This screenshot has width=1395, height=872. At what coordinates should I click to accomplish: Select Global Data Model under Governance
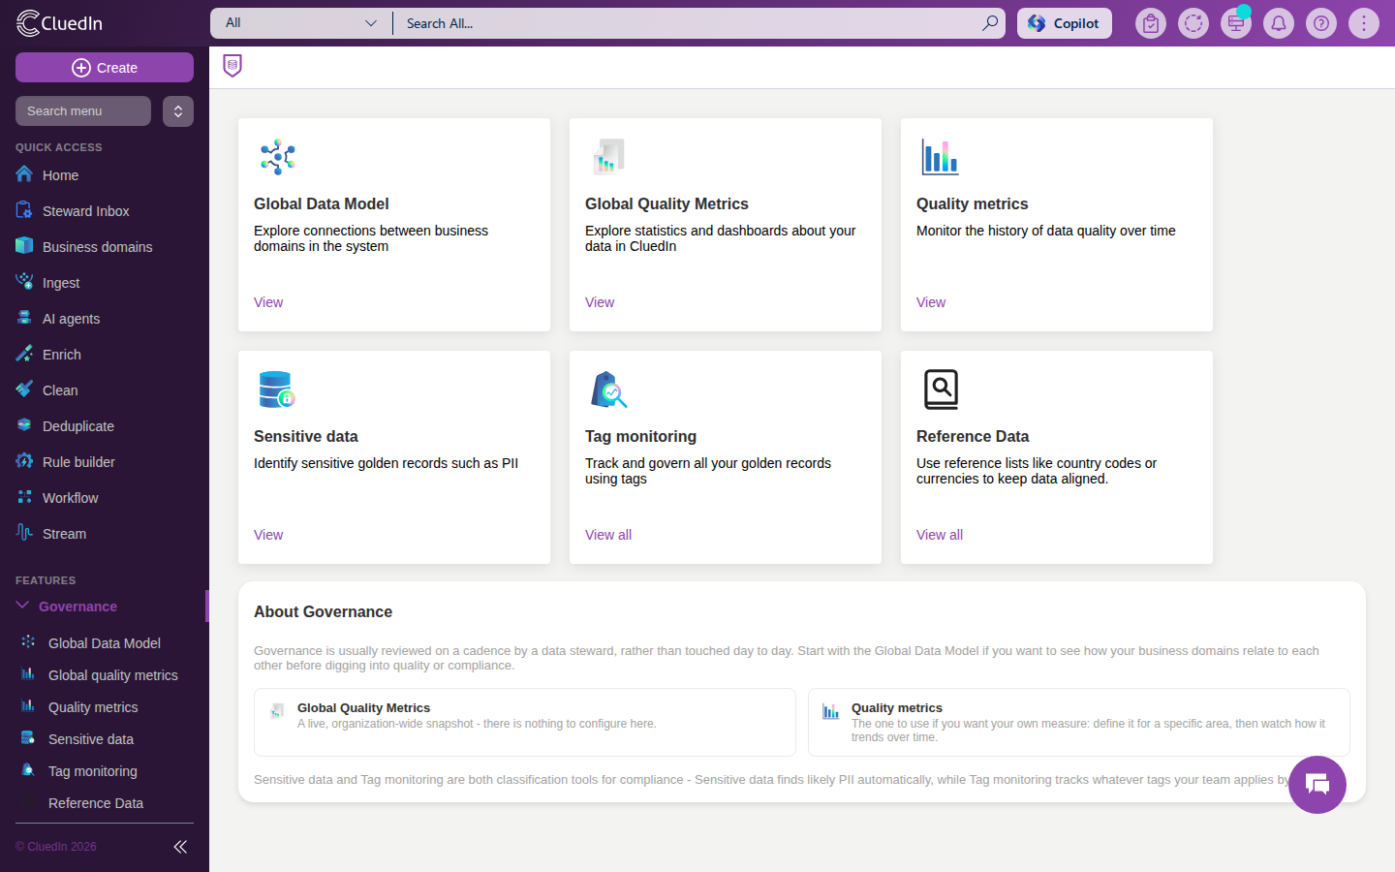pos(105,643)
